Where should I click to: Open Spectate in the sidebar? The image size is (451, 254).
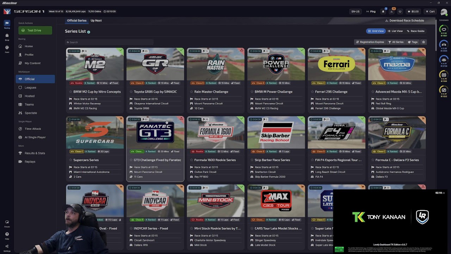coord(35,113)
